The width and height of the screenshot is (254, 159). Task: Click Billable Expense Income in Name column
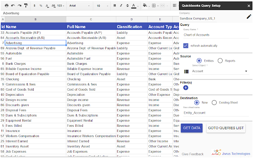point(35,69)
